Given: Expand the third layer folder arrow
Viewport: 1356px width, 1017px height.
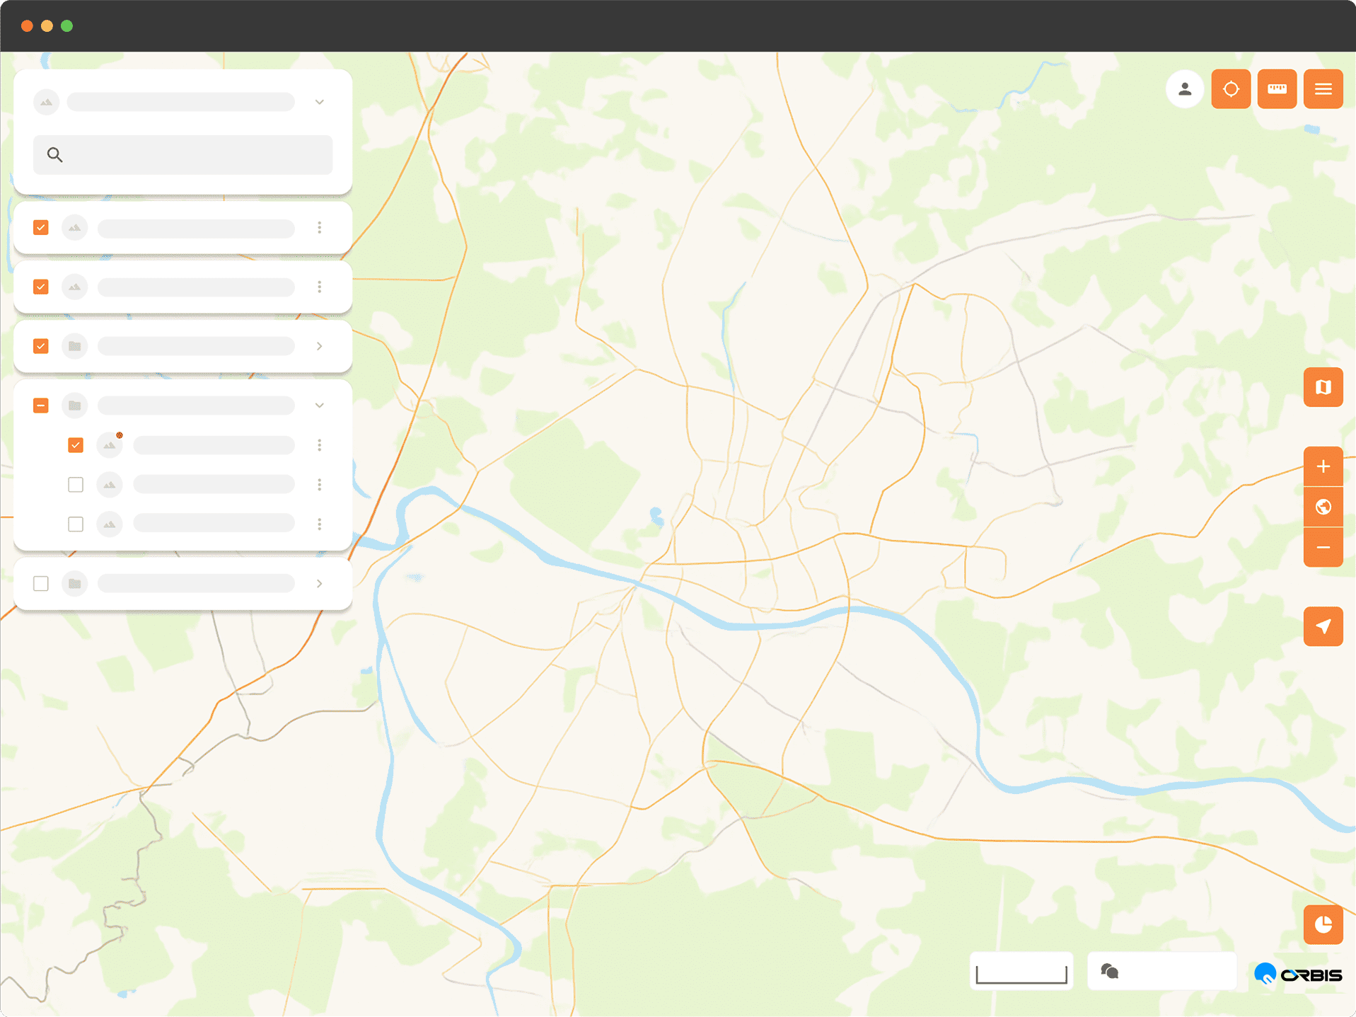Looking at the screenshot, I should 320,346.
